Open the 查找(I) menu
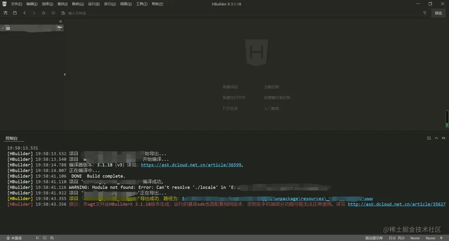 tap(63, 4)
